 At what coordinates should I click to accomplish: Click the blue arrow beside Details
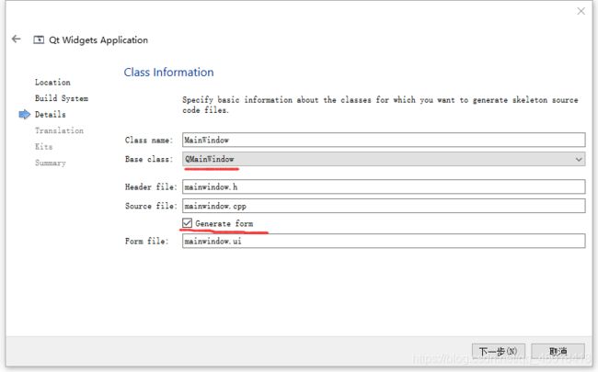(25, 114)
